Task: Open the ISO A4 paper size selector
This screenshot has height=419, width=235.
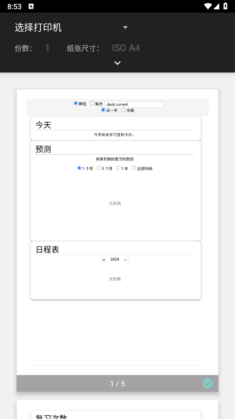Action: [126, 48]
